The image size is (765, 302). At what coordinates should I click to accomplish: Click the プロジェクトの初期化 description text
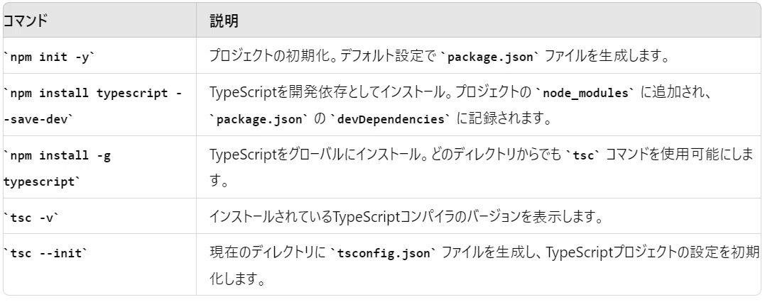[261, 57]
